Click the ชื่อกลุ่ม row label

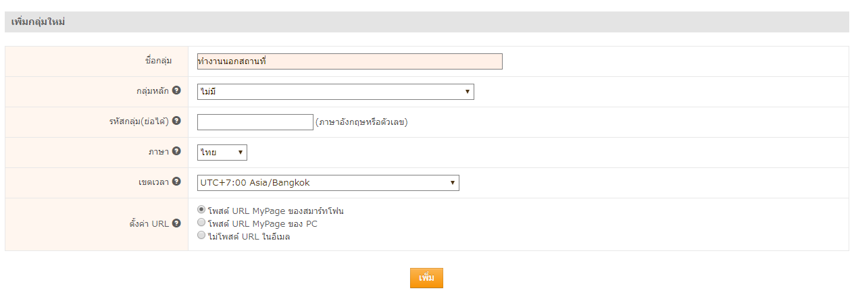point(158,61)
